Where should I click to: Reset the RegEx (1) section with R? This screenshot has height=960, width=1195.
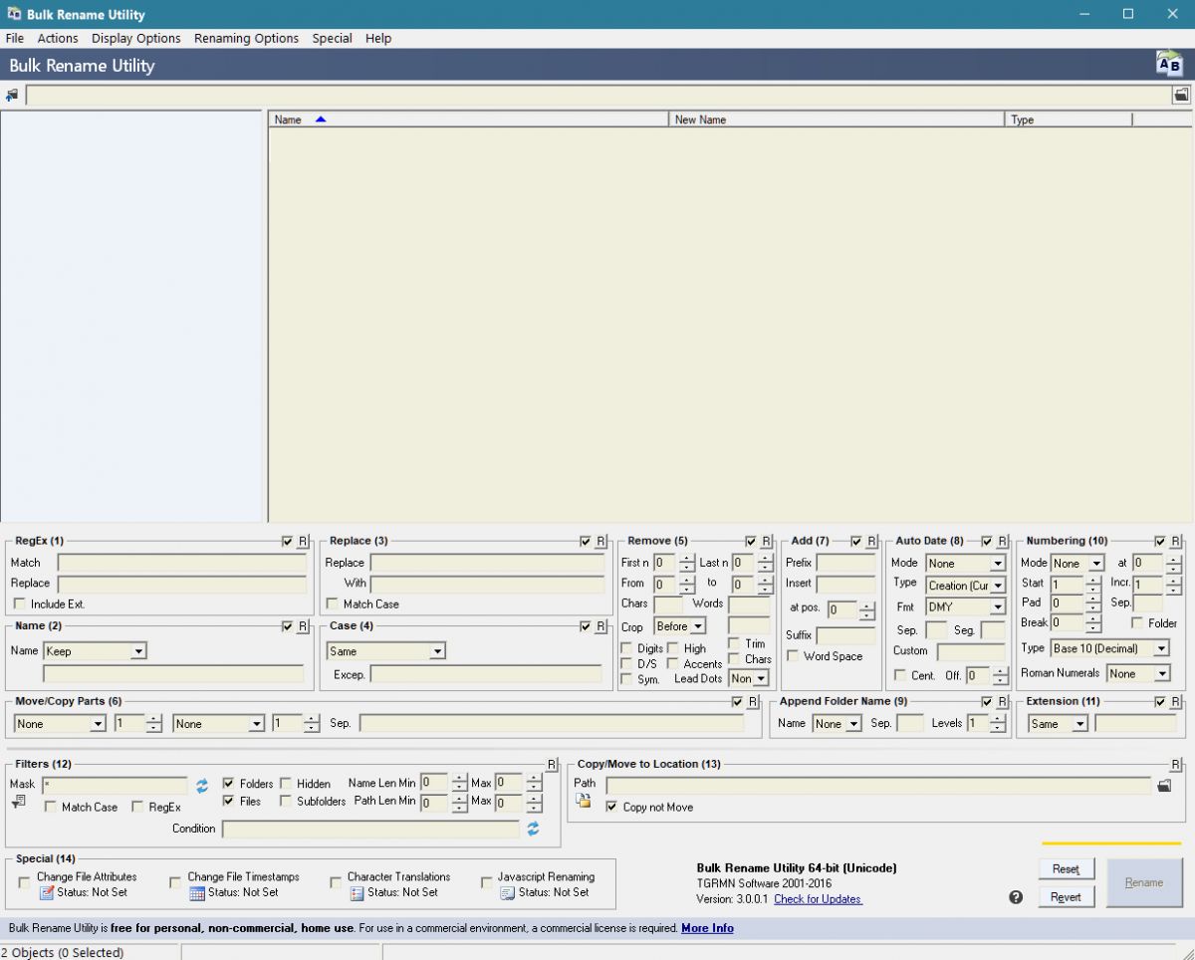pyautogui.click(x=304, y=541)
